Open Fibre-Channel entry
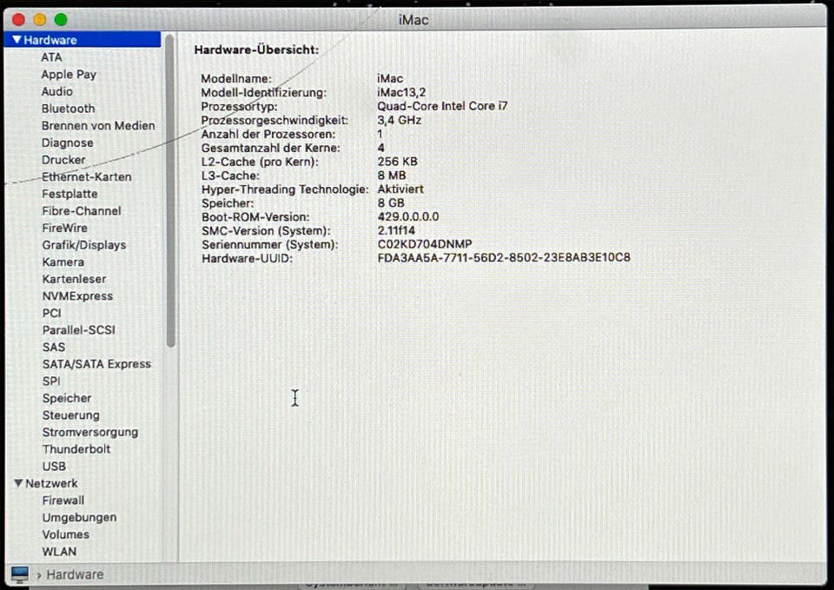This screenshot has height=590, width=834. 82,210
